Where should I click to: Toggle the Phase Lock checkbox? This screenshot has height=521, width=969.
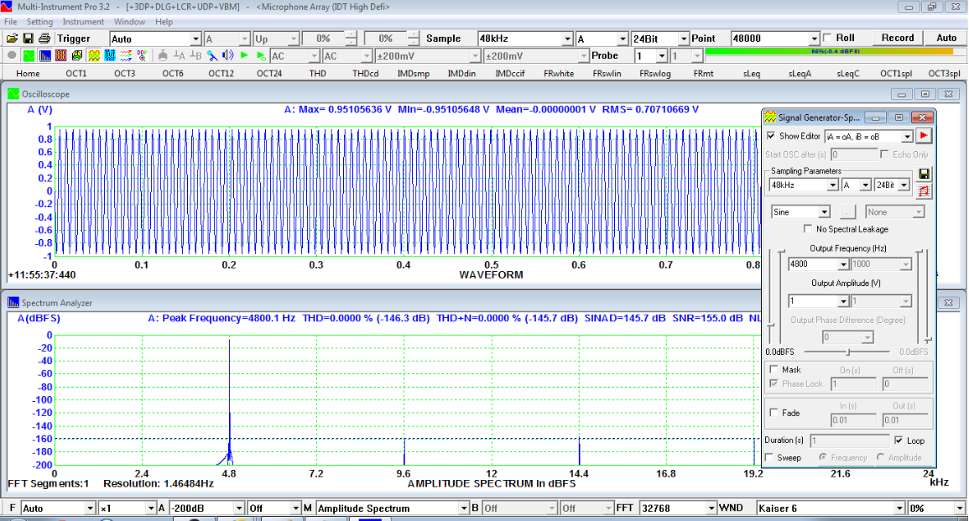(x=774, y=383)
